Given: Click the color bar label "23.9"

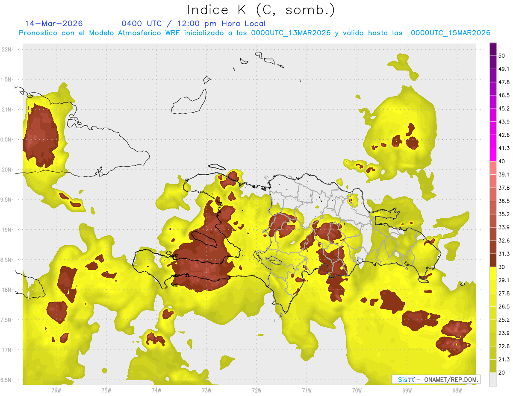Looking at the screenshot, I should (504, 333).
